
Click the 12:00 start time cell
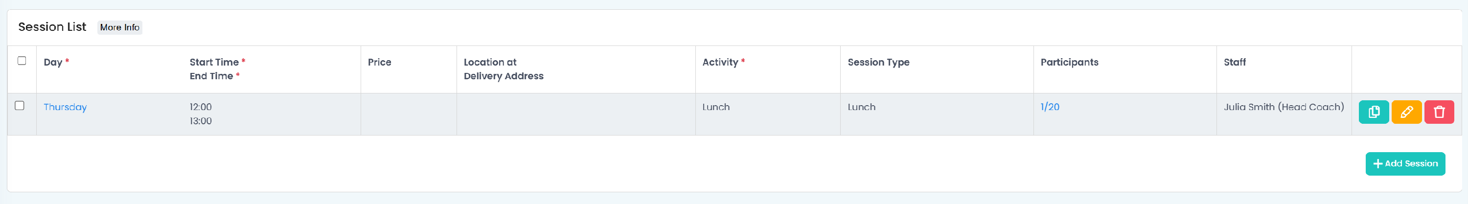tap(201, 107)
